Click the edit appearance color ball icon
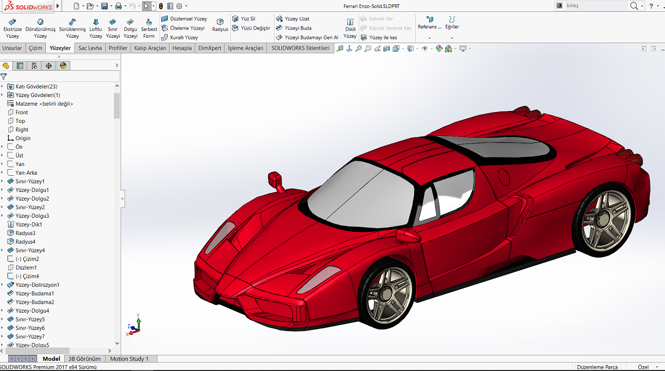This screenshot has height=371, width=665. [x=439, y=49]
